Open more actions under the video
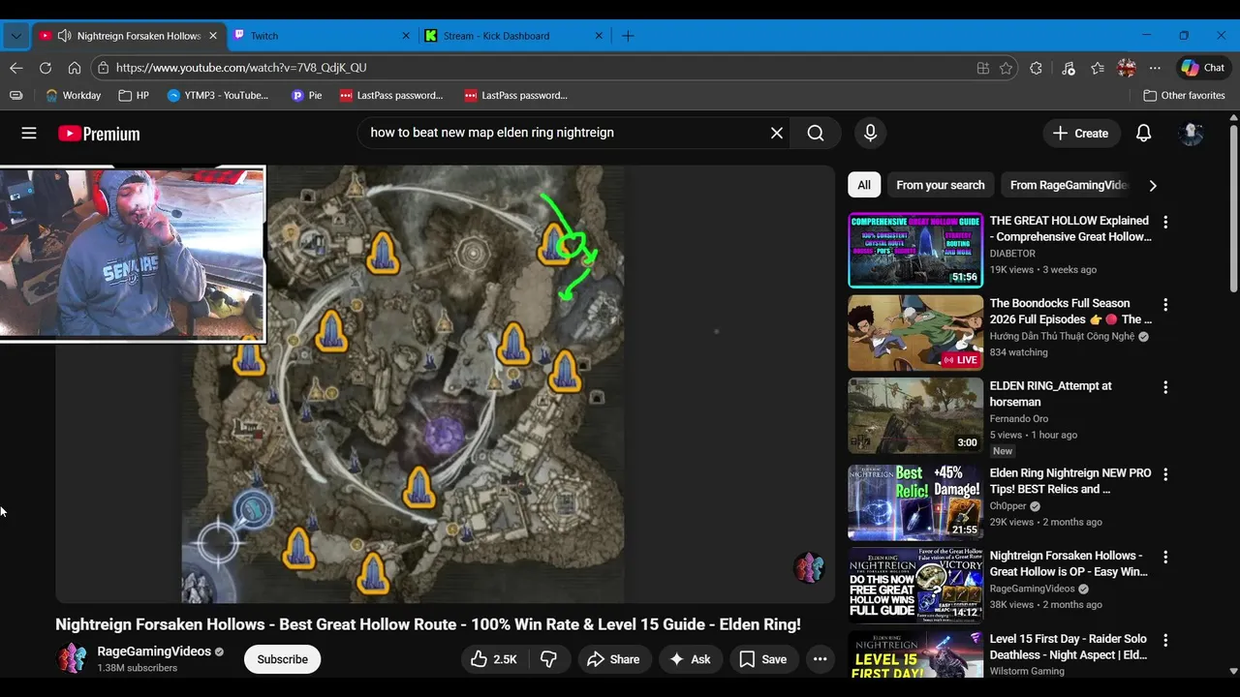Screen dimensions: 1240x697 (x=820, y=659)
